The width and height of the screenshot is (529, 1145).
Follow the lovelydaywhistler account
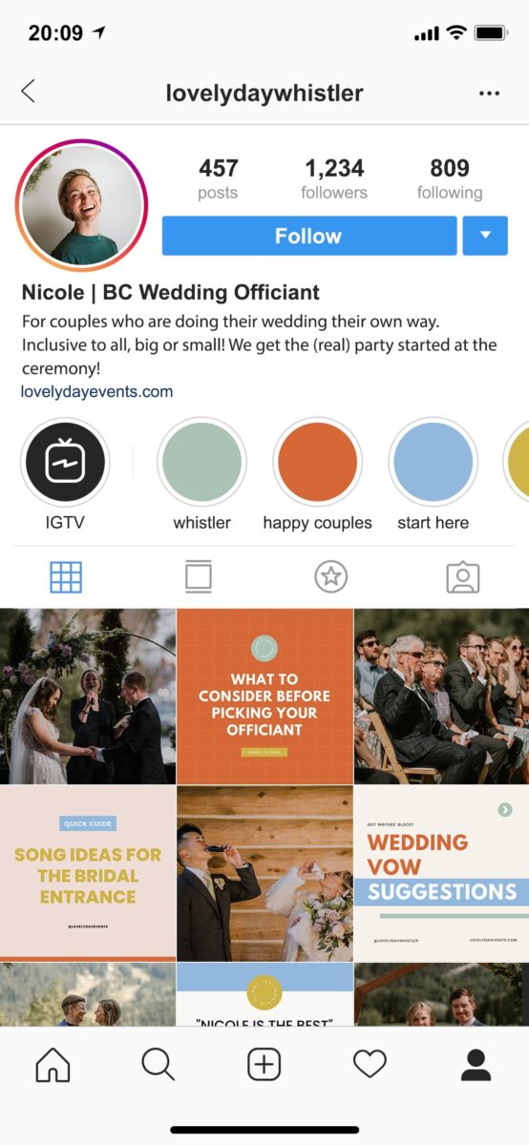[x=308, y=236]
